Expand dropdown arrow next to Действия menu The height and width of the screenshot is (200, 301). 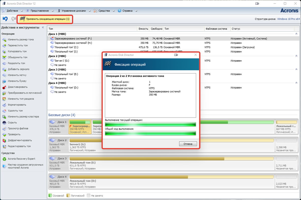pyautogui.click(x=22, y=11)
